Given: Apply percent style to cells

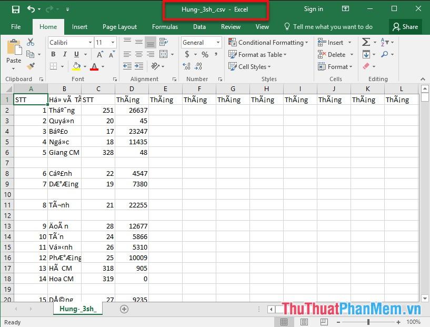Looking at the screenshot, I should pos(205,54).
